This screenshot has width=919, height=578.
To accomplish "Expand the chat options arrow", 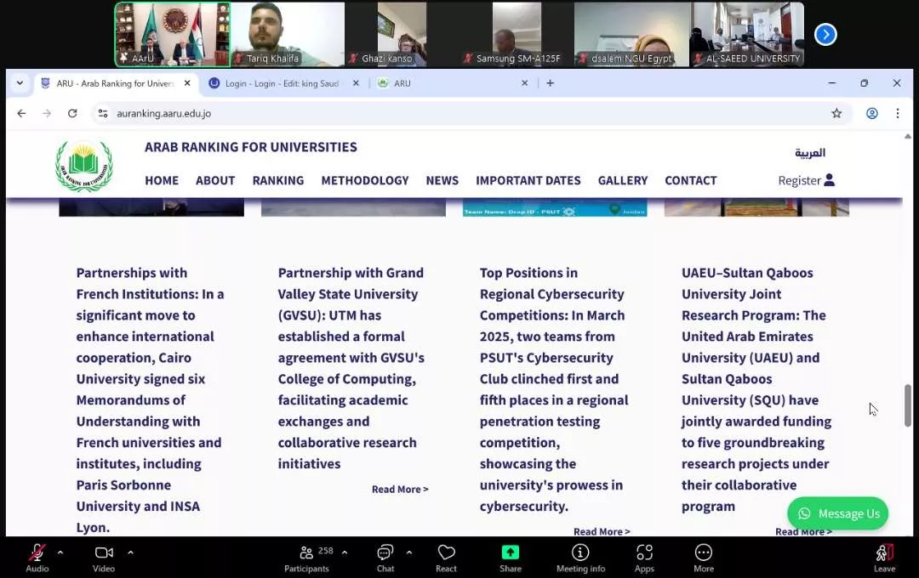I will click(x=409, y=552).
